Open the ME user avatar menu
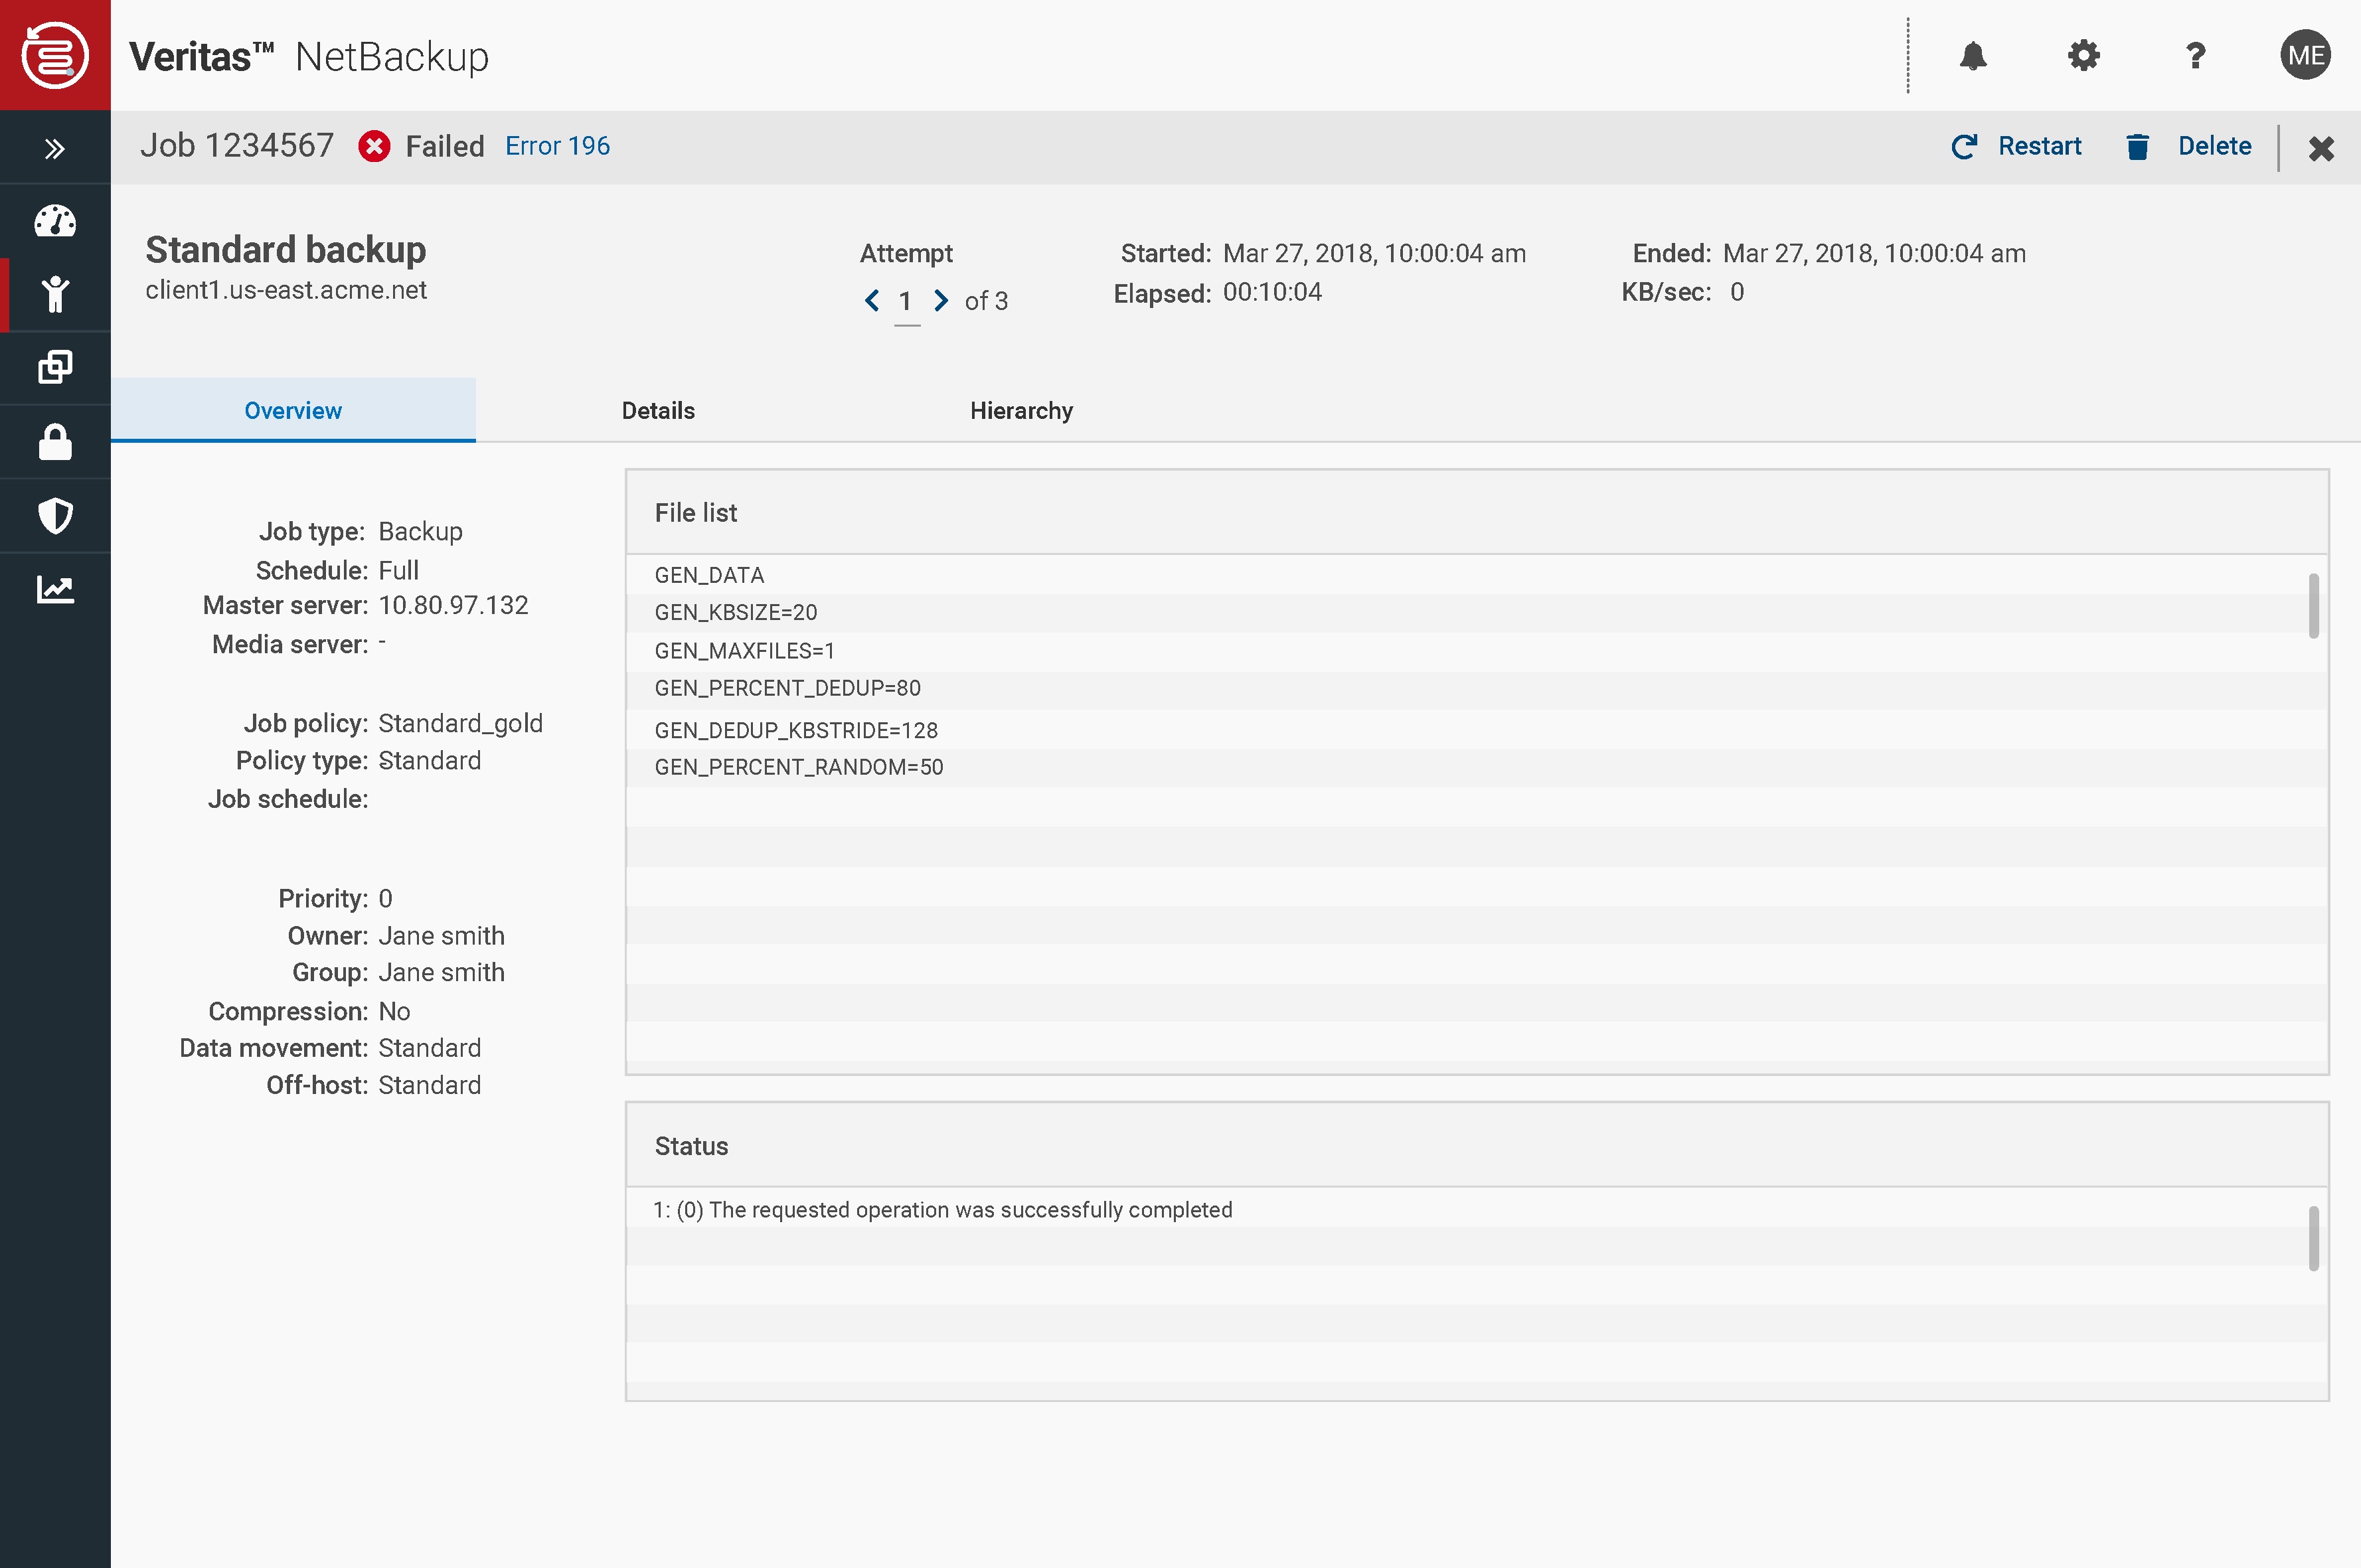This screenshot has width=2361, height=1568. [x=2304, y=56]
